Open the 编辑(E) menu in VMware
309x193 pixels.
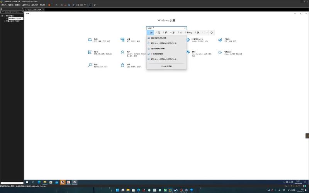(x=11, y=5)
